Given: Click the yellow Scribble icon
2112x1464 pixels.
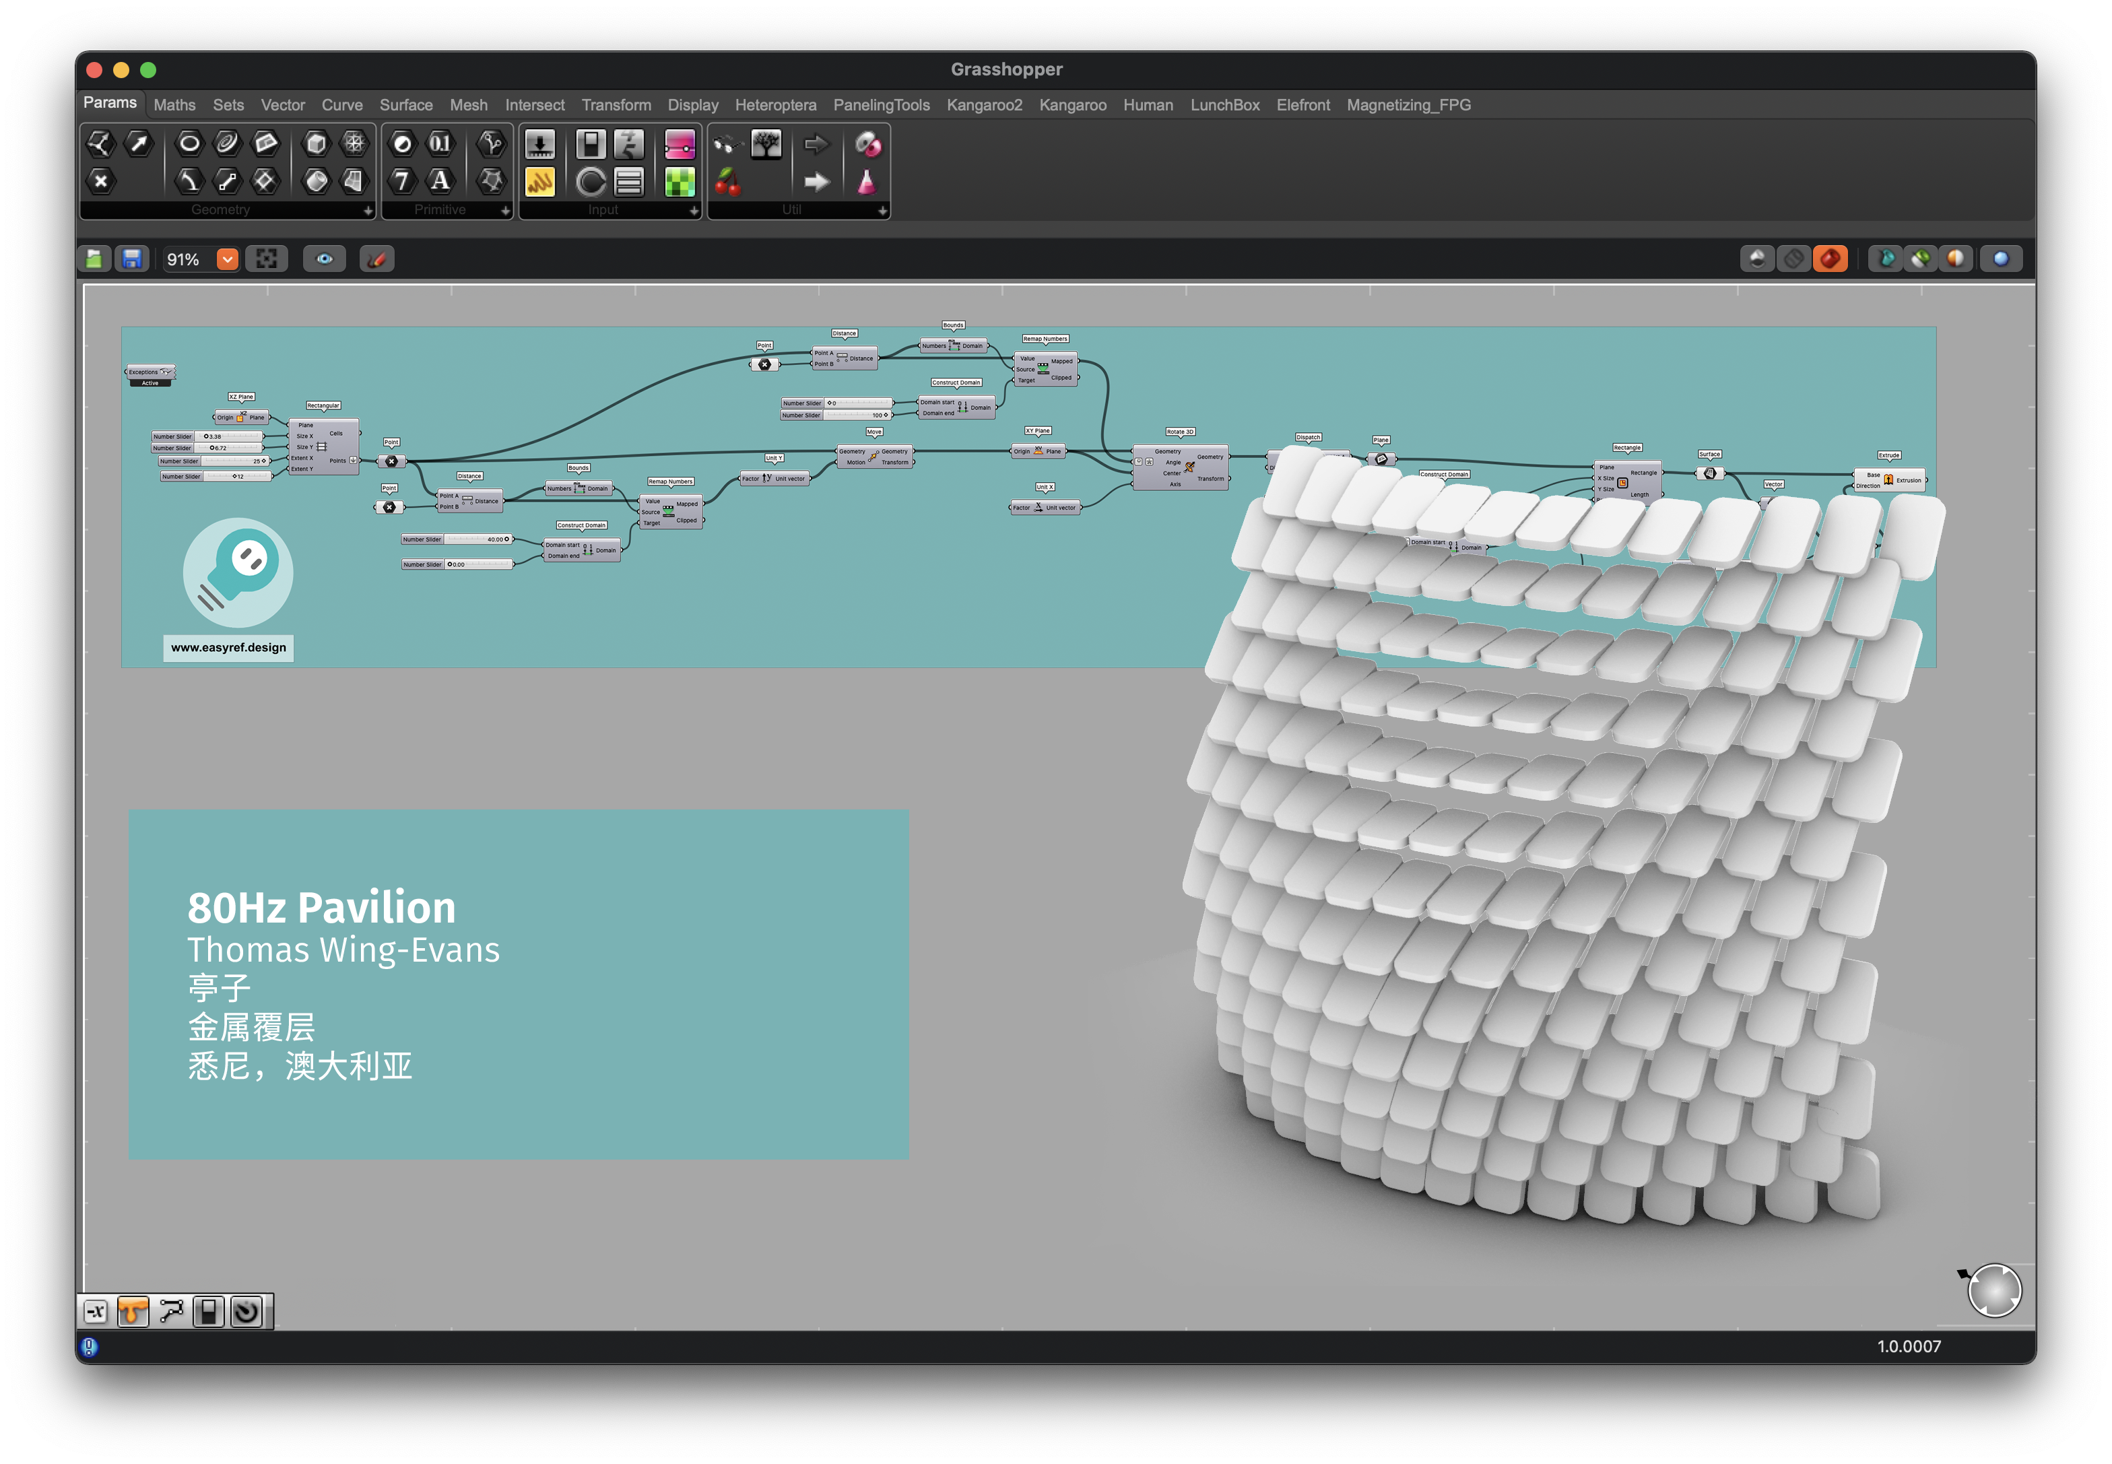Looking at the screenshot, I should pyautogui.click(x=539, y=182).
